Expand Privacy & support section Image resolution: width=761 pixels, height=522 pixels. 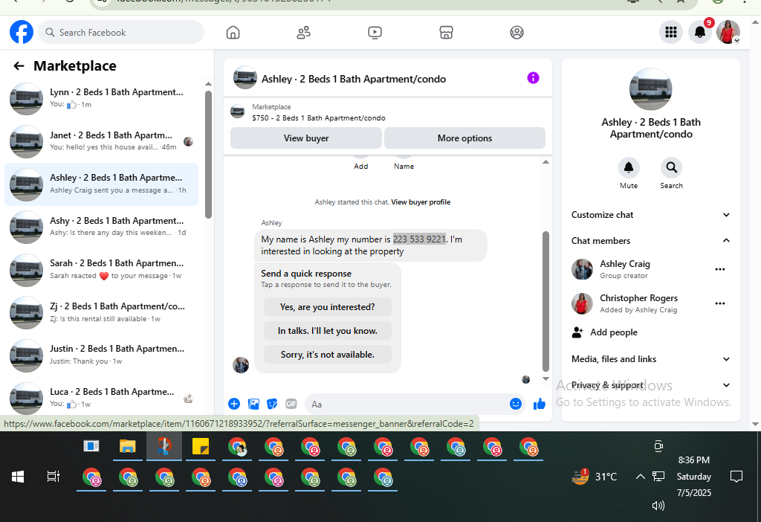651,385
